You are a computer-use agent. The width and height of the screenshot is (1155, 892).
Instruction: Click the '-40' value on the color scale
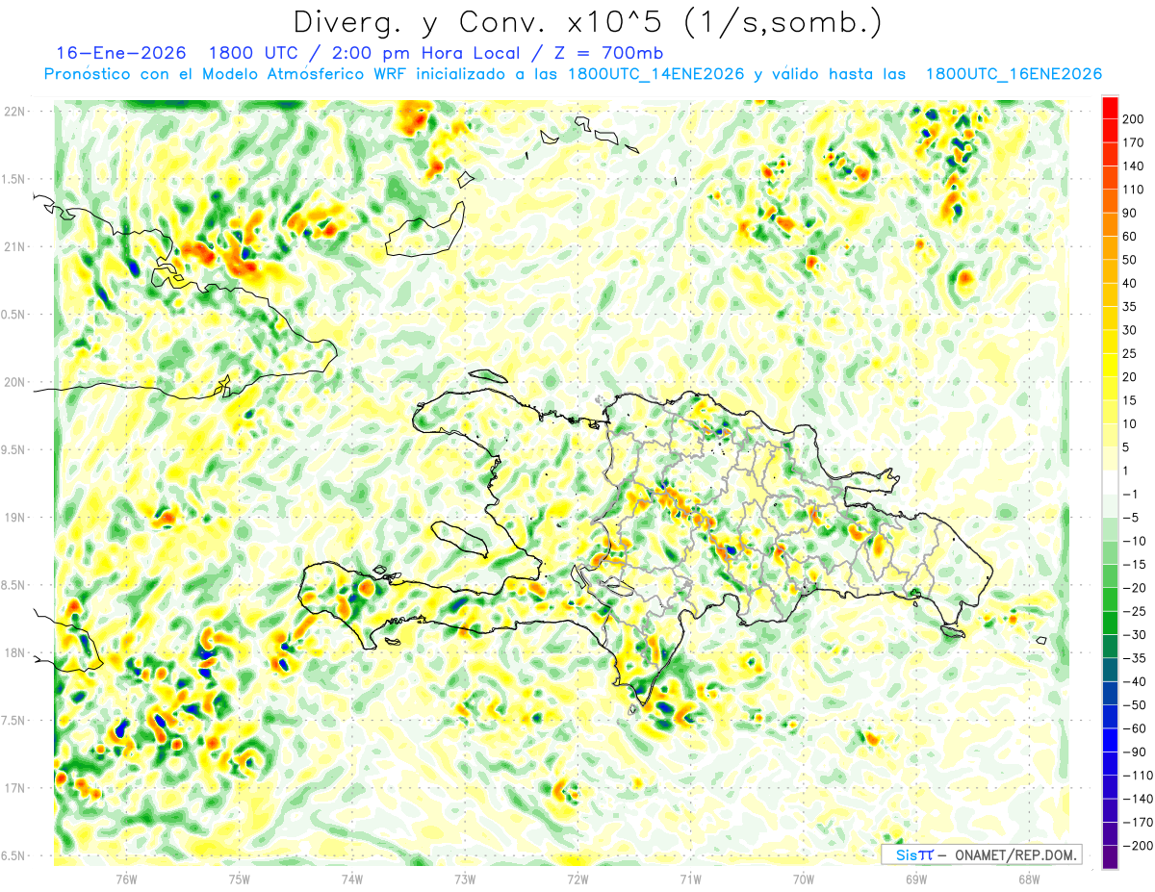[x=1133, y=681]
